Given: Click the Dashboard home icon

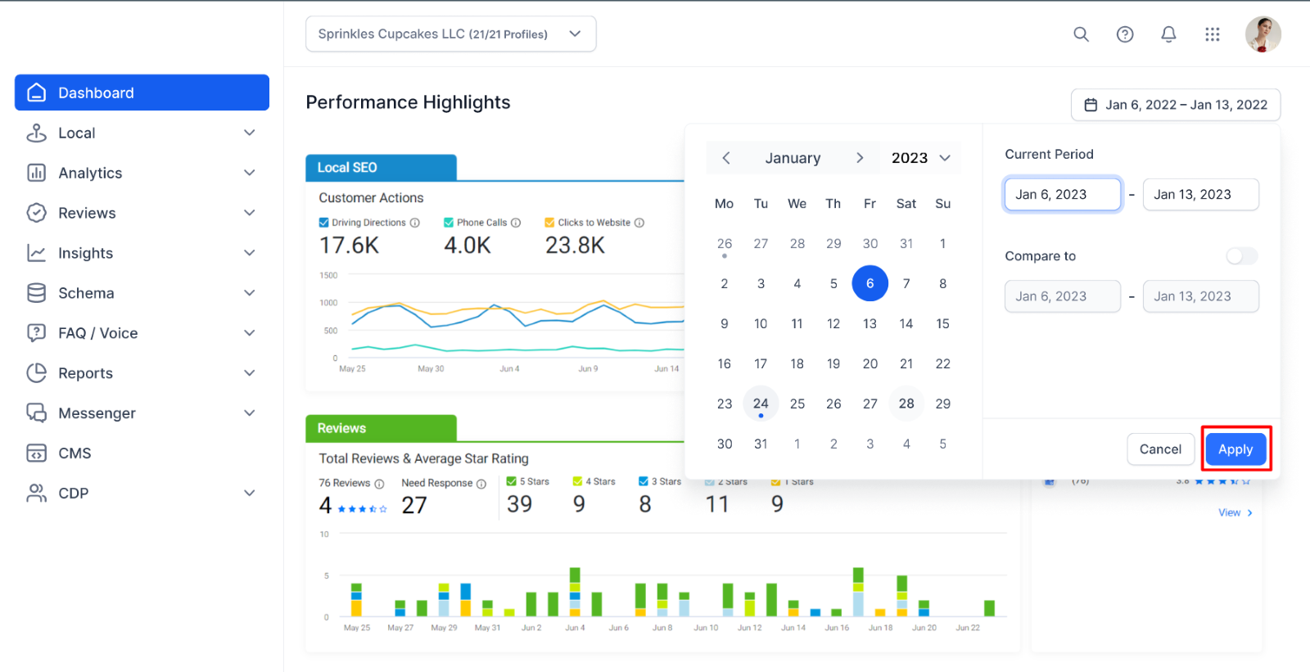Looking at the screenshot, I should pyautogui.click(x=37, y=92).
